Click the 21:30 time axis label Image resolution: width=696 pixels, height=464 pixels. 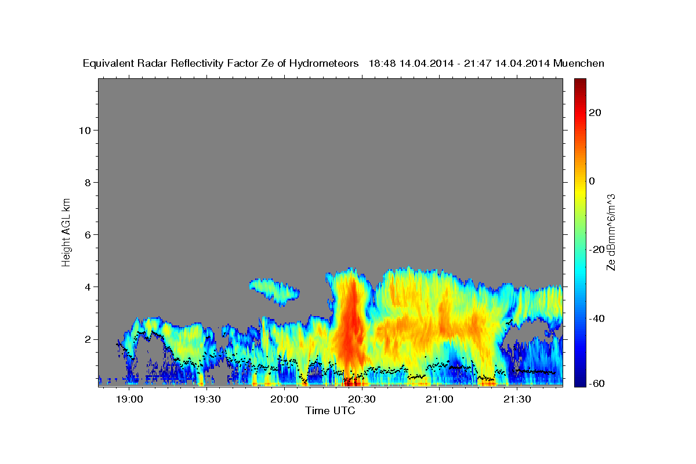pyautogui.click(x=517, y=400)
